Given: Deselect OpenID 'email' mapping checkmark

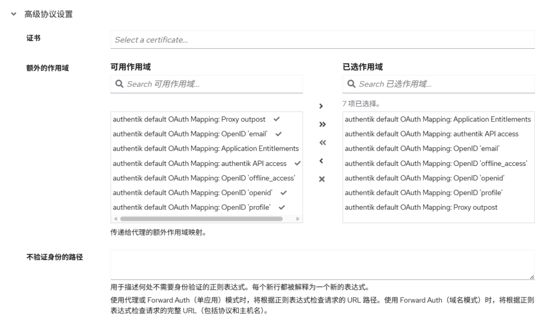Looking at the screenshot, I should click(x=278, y=134).
